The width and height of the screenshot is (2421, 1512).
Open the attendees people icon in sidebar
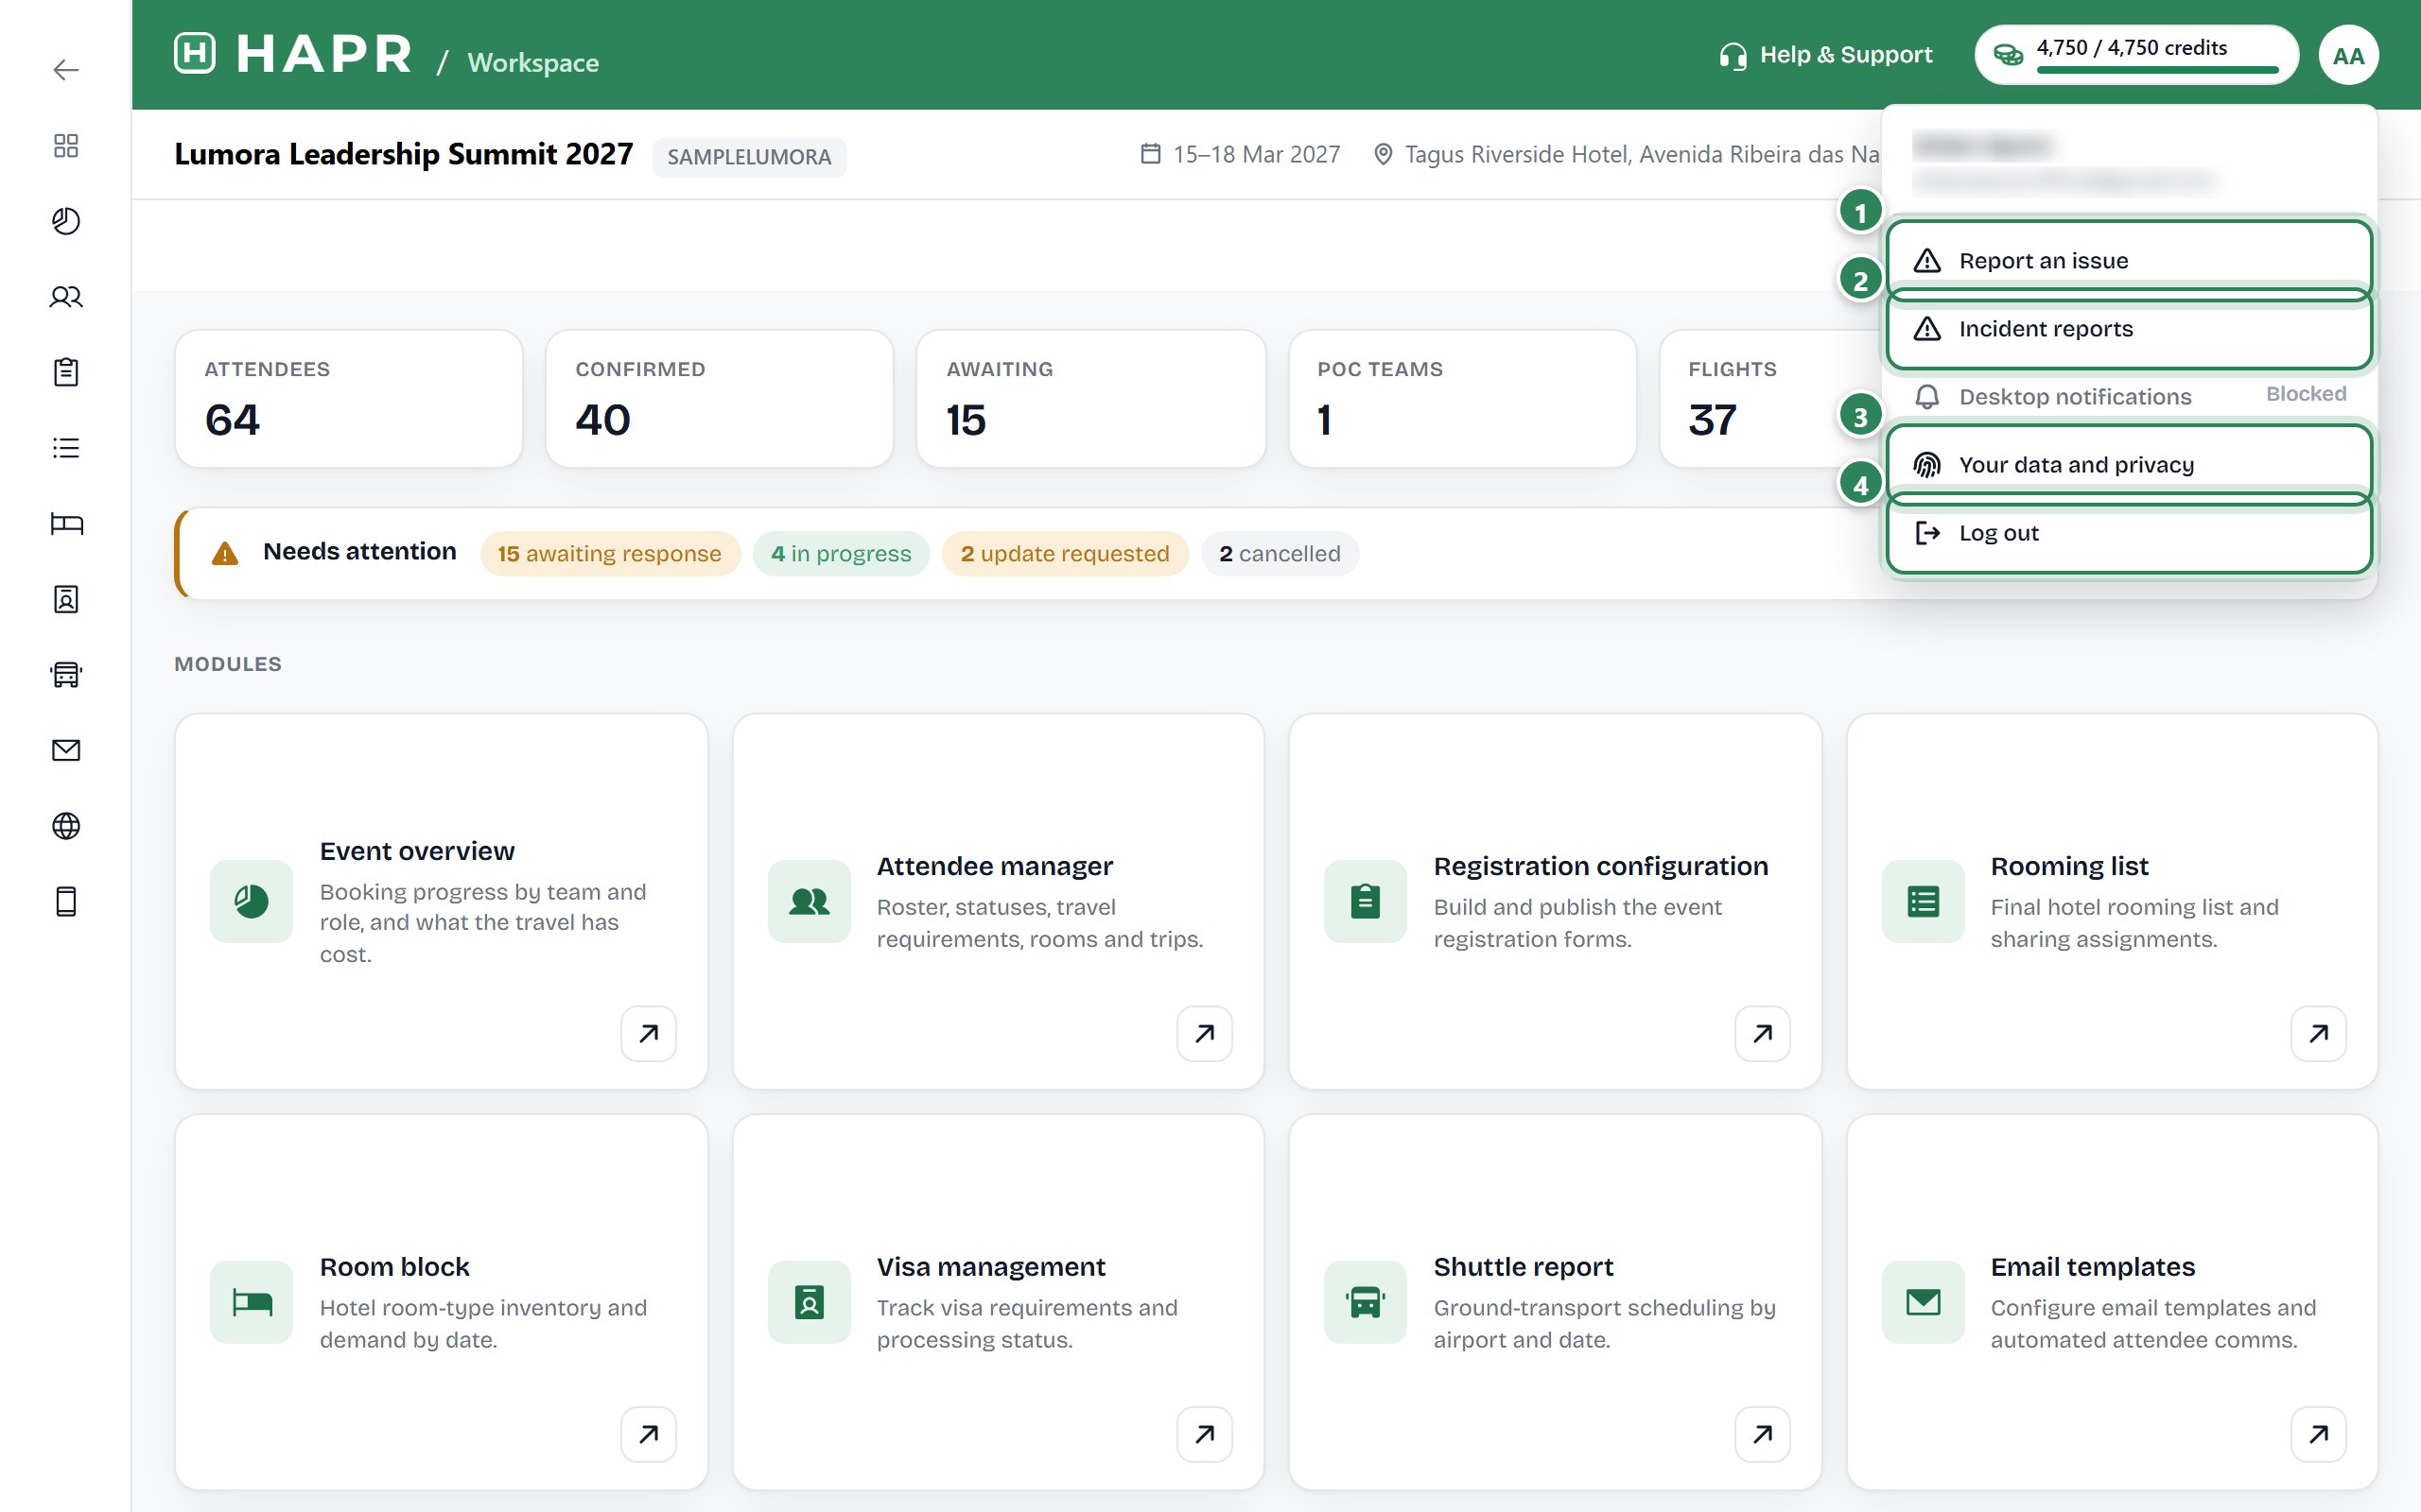click(x=66, y=297)
